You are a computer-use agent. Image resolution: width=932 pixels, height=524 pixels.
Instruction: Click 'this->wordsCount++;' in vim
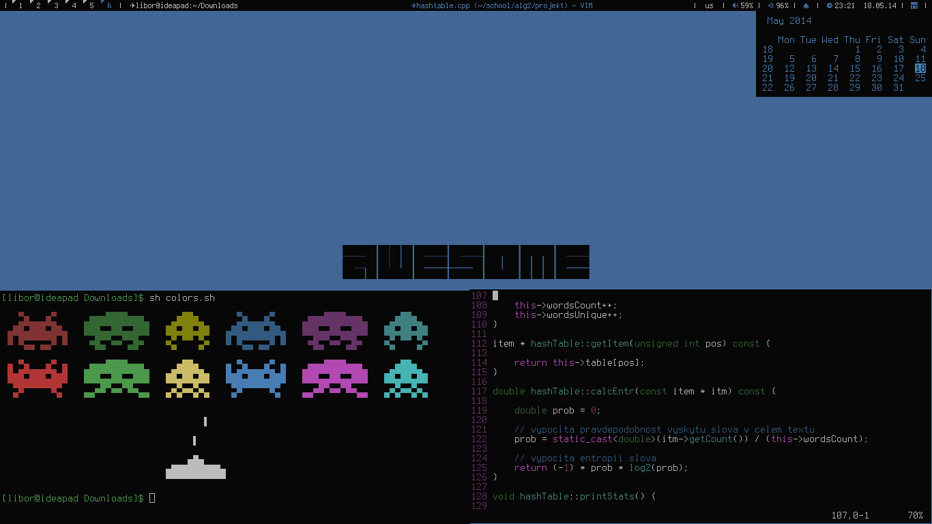[x=566, y=305]
